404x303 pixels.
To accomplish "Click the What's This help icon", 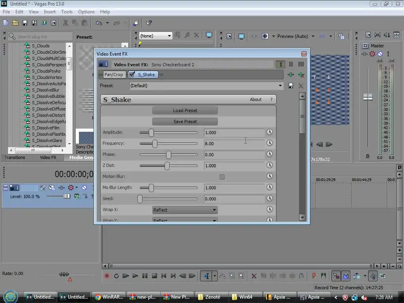I will pyautogui.click(x=149, y=23).
